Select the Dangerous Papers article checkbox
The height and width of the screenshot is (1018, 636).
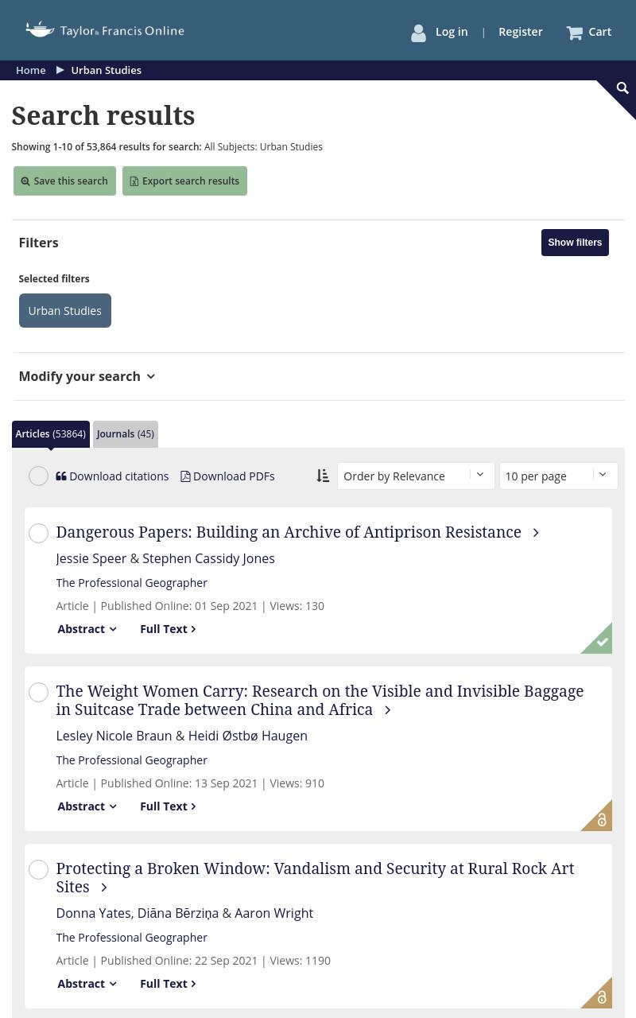pos(38,533)
